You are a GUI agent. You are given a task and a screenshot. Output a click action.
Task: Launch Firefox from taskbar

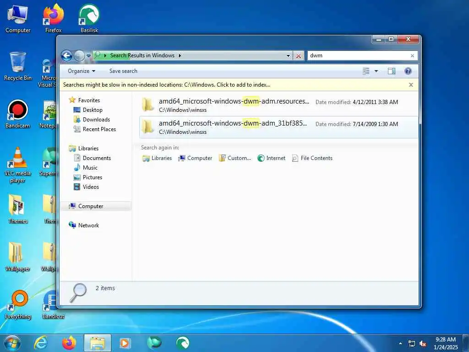click(69, 343)
